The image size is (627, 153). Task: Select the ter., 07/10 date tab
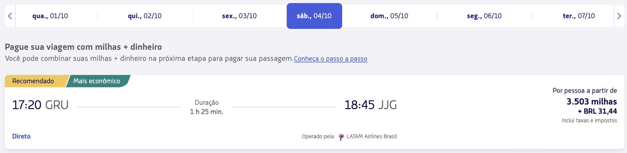[x=579, y=16]
